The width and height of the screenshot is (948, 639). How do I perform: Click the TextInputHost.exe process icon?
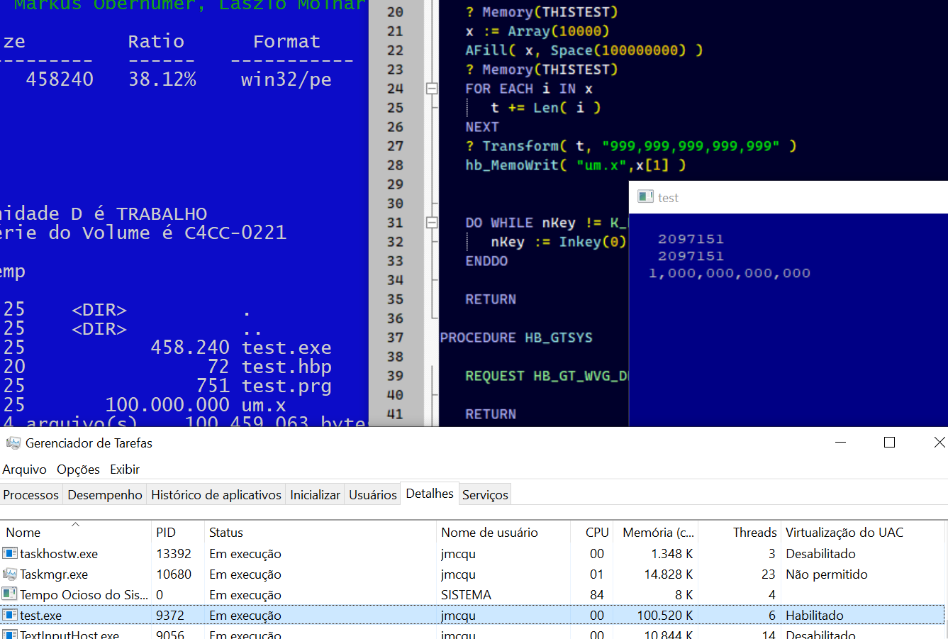[10, 634]
